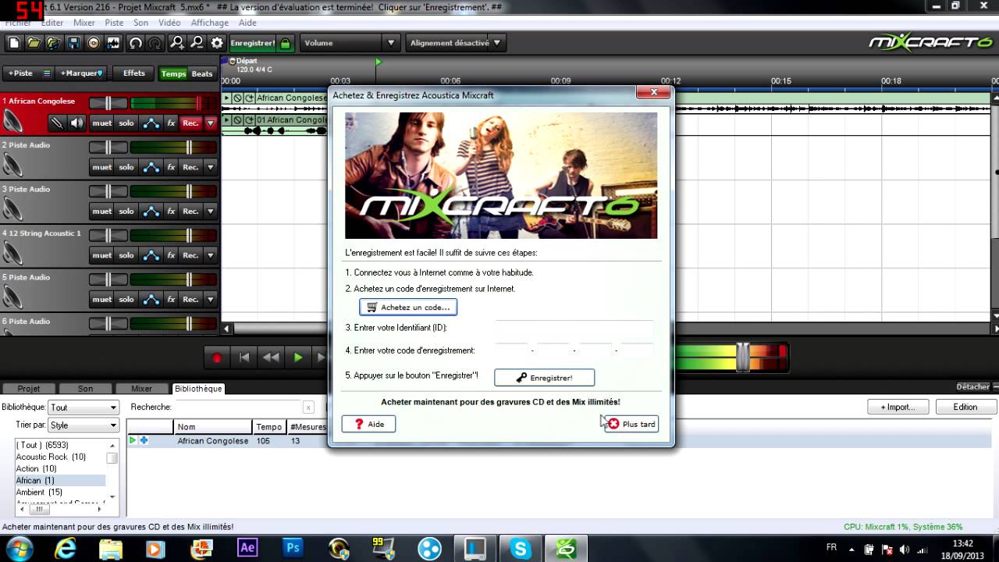The height and width of the screenshot is (562, 999).
Task: Adjust the pan slider on African Congolese track
Action: (108, 103)
